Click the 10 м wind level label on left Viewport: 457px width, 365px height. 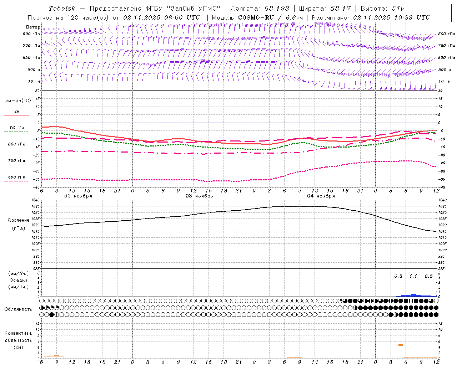[x=34, y=82]
